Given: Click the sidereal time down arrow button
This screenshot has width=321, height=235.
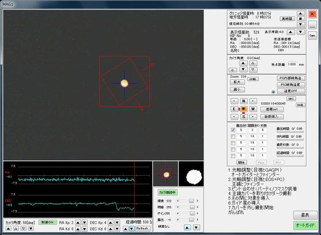Looking at the screenshot, I should point(300,24).
